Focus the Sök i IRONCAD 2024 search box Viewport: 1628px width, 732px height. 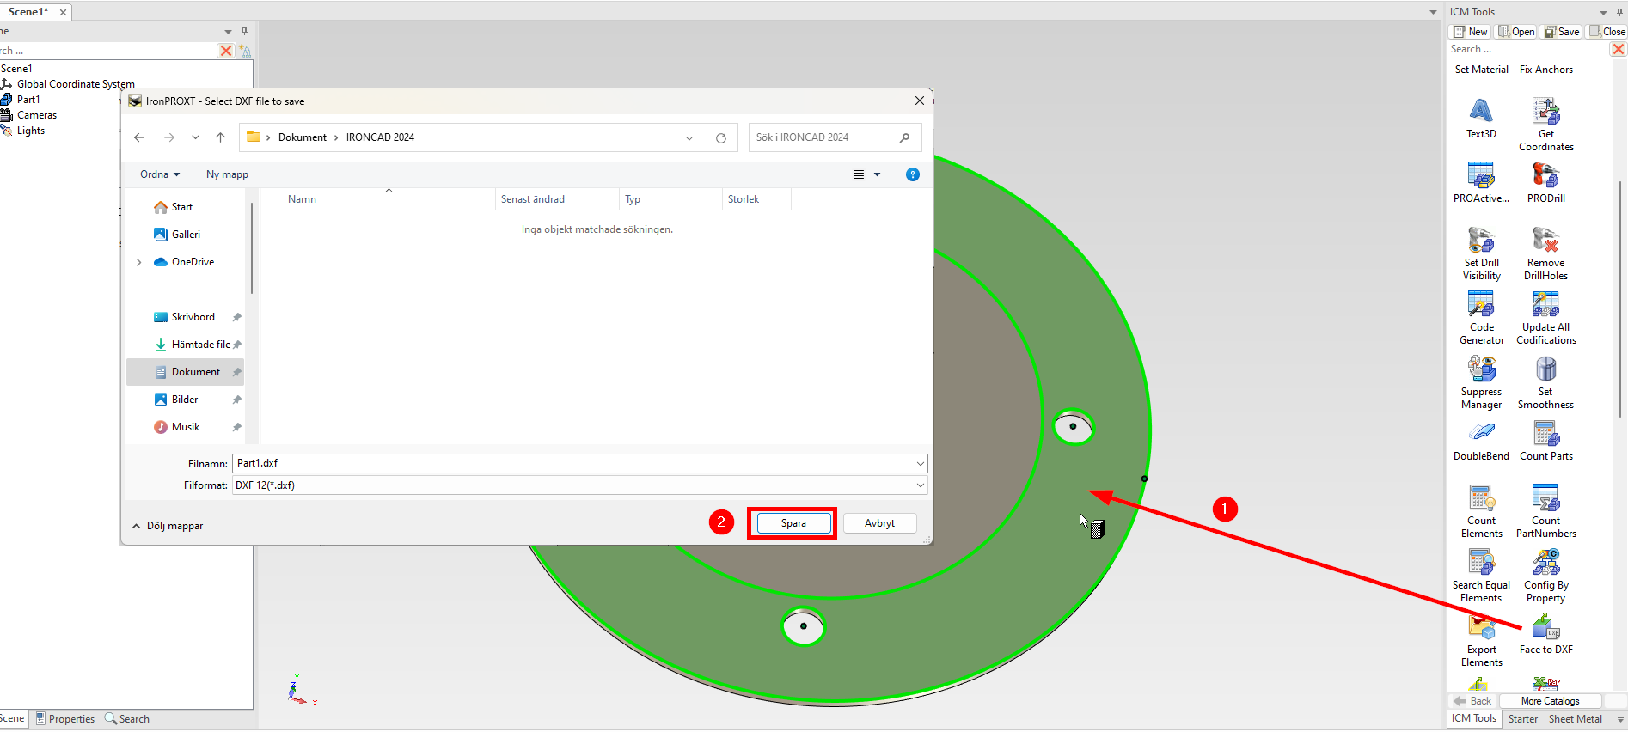click(x=835, y=137)
